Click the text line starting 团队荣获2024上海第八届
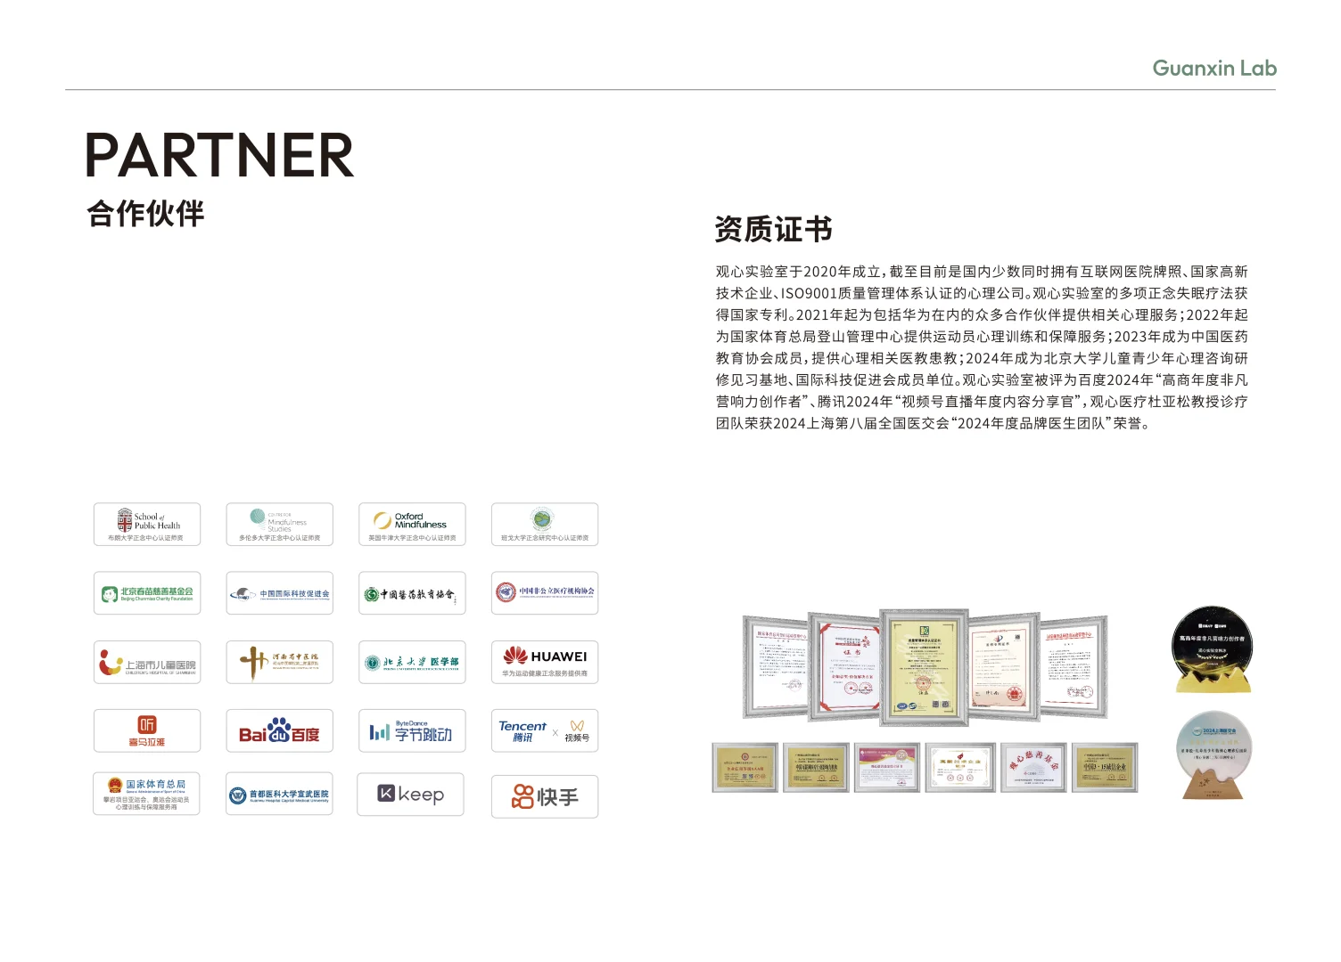 coord(933,423)
